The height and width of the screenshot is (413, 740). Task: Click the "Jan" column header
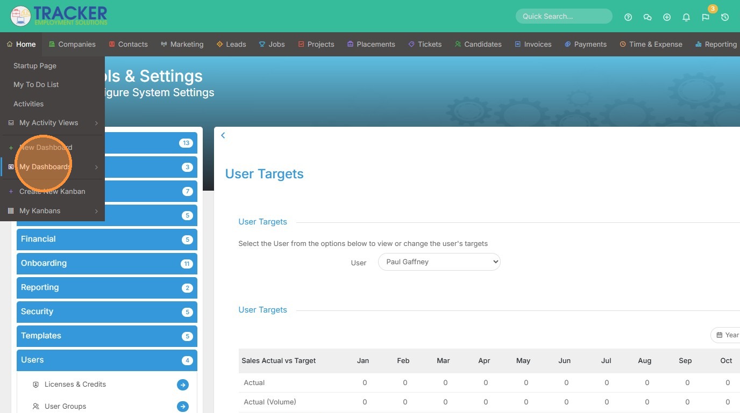point(363,361)
